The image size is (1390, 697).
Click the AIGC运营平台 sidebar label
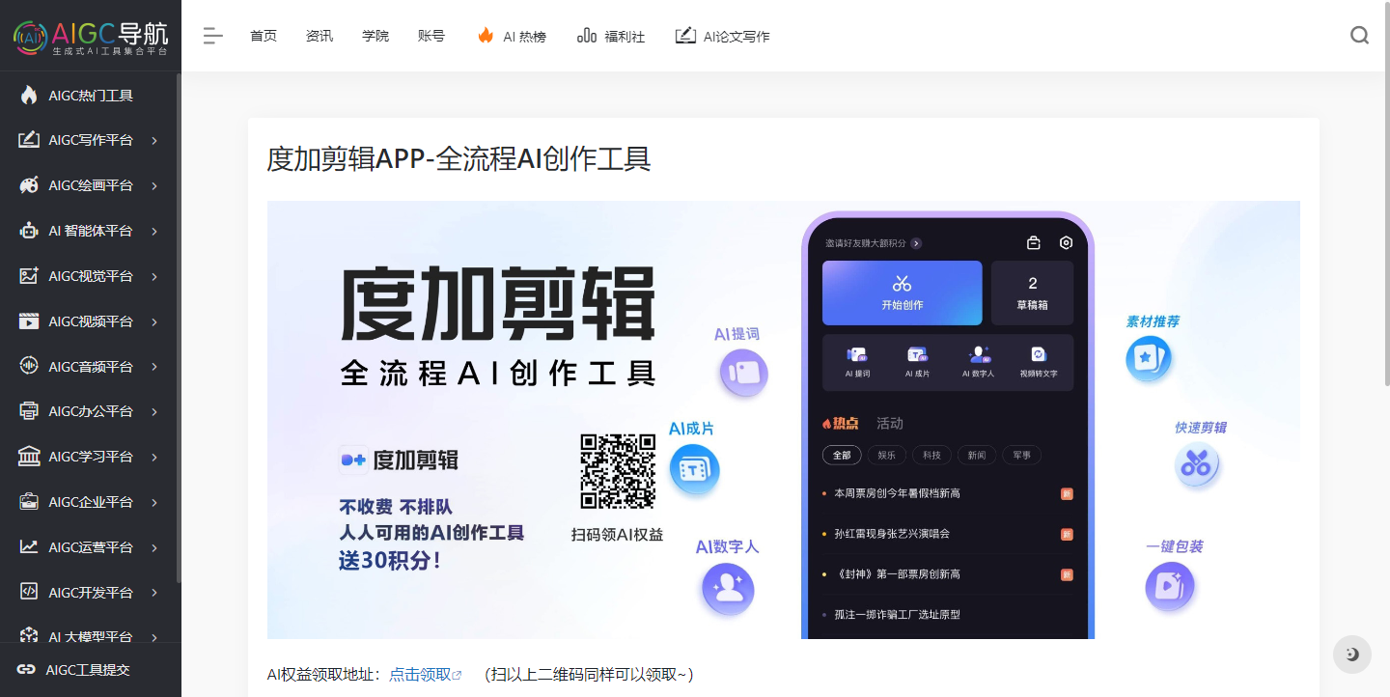[91, 547]
